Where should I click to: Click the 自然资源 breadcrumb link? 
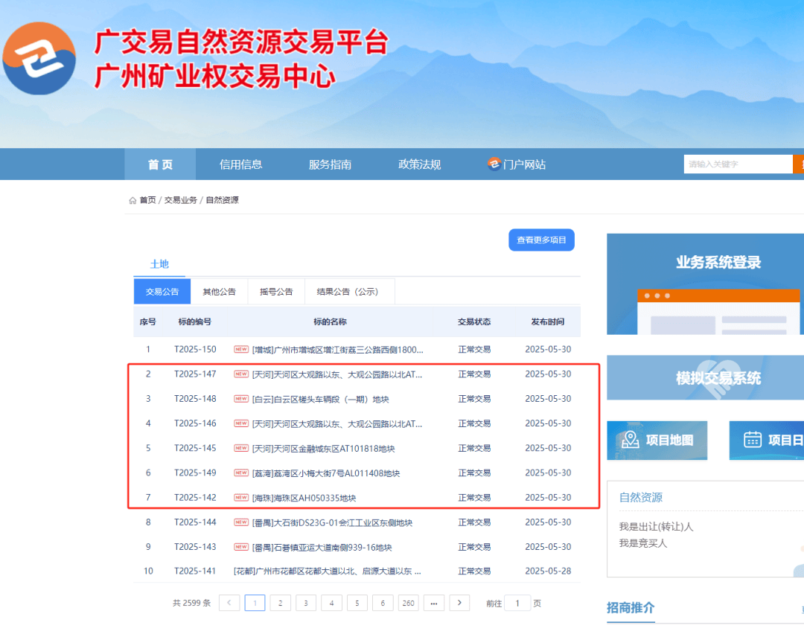point(222,200)
